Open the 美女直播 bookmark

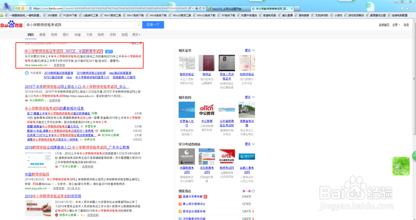pos(285,15)
